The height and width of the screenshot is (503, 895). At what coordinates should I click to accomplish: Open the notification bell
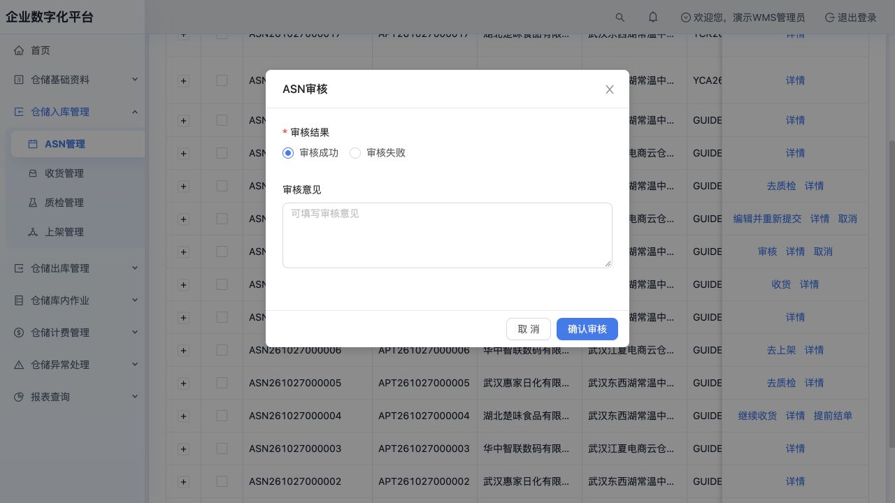click(653, 17)
